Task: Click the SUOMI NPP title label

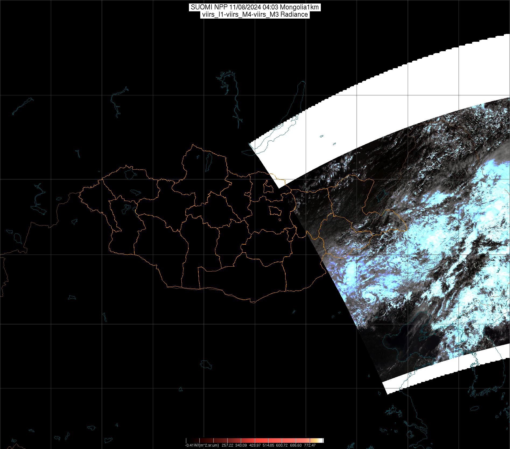Action: point(255,7)
